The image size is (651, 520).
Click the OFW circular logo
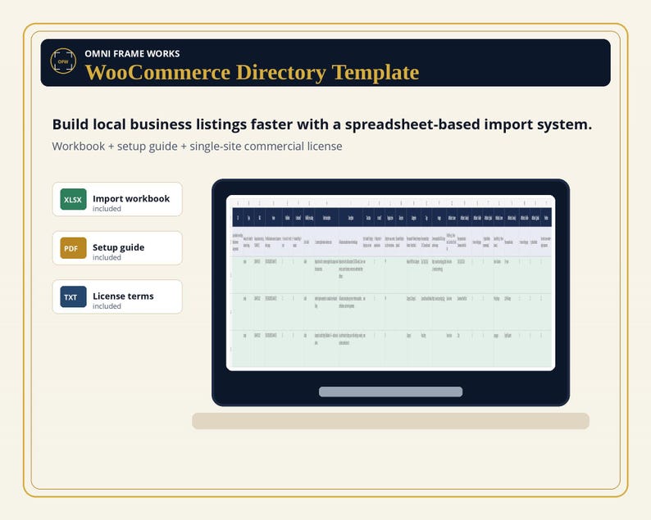click(x=63, y=61)
